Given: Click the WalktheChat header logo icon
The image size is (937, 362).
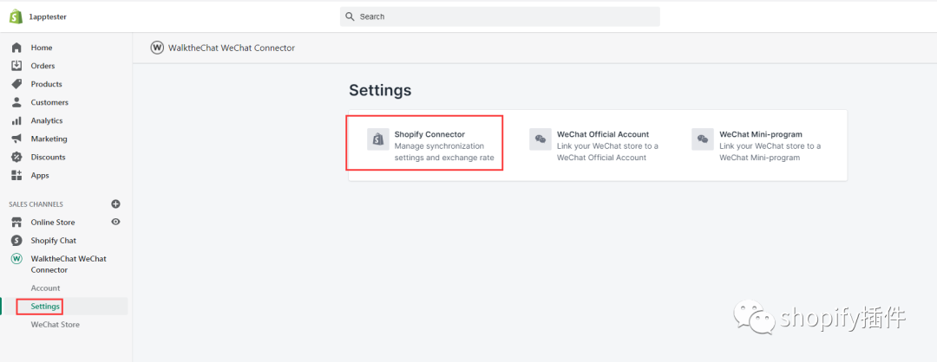Looking at the screenshot, I should (x=157, y=48).
